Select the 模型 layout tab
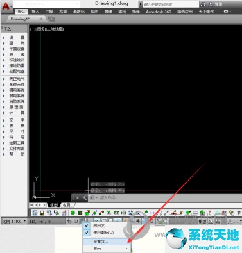 coord(54,205)
